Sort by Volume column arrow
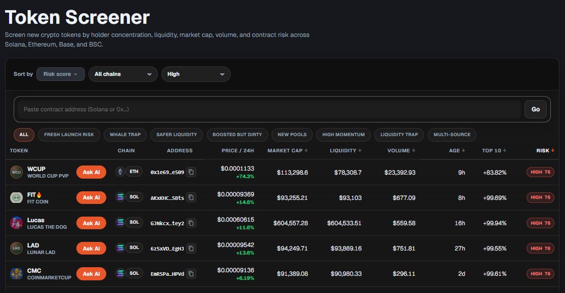The height and width of the screenshot is (293, 565). coord(413,150)
